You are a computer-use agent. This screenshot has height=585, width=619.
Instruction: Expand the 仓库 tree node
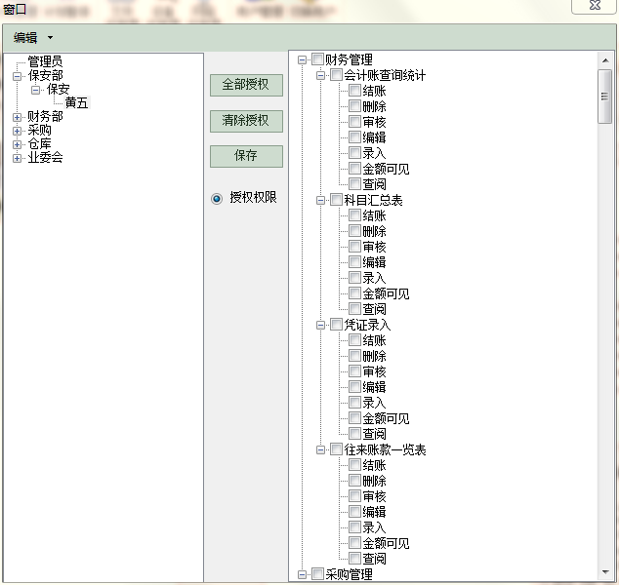click(17, 144)
